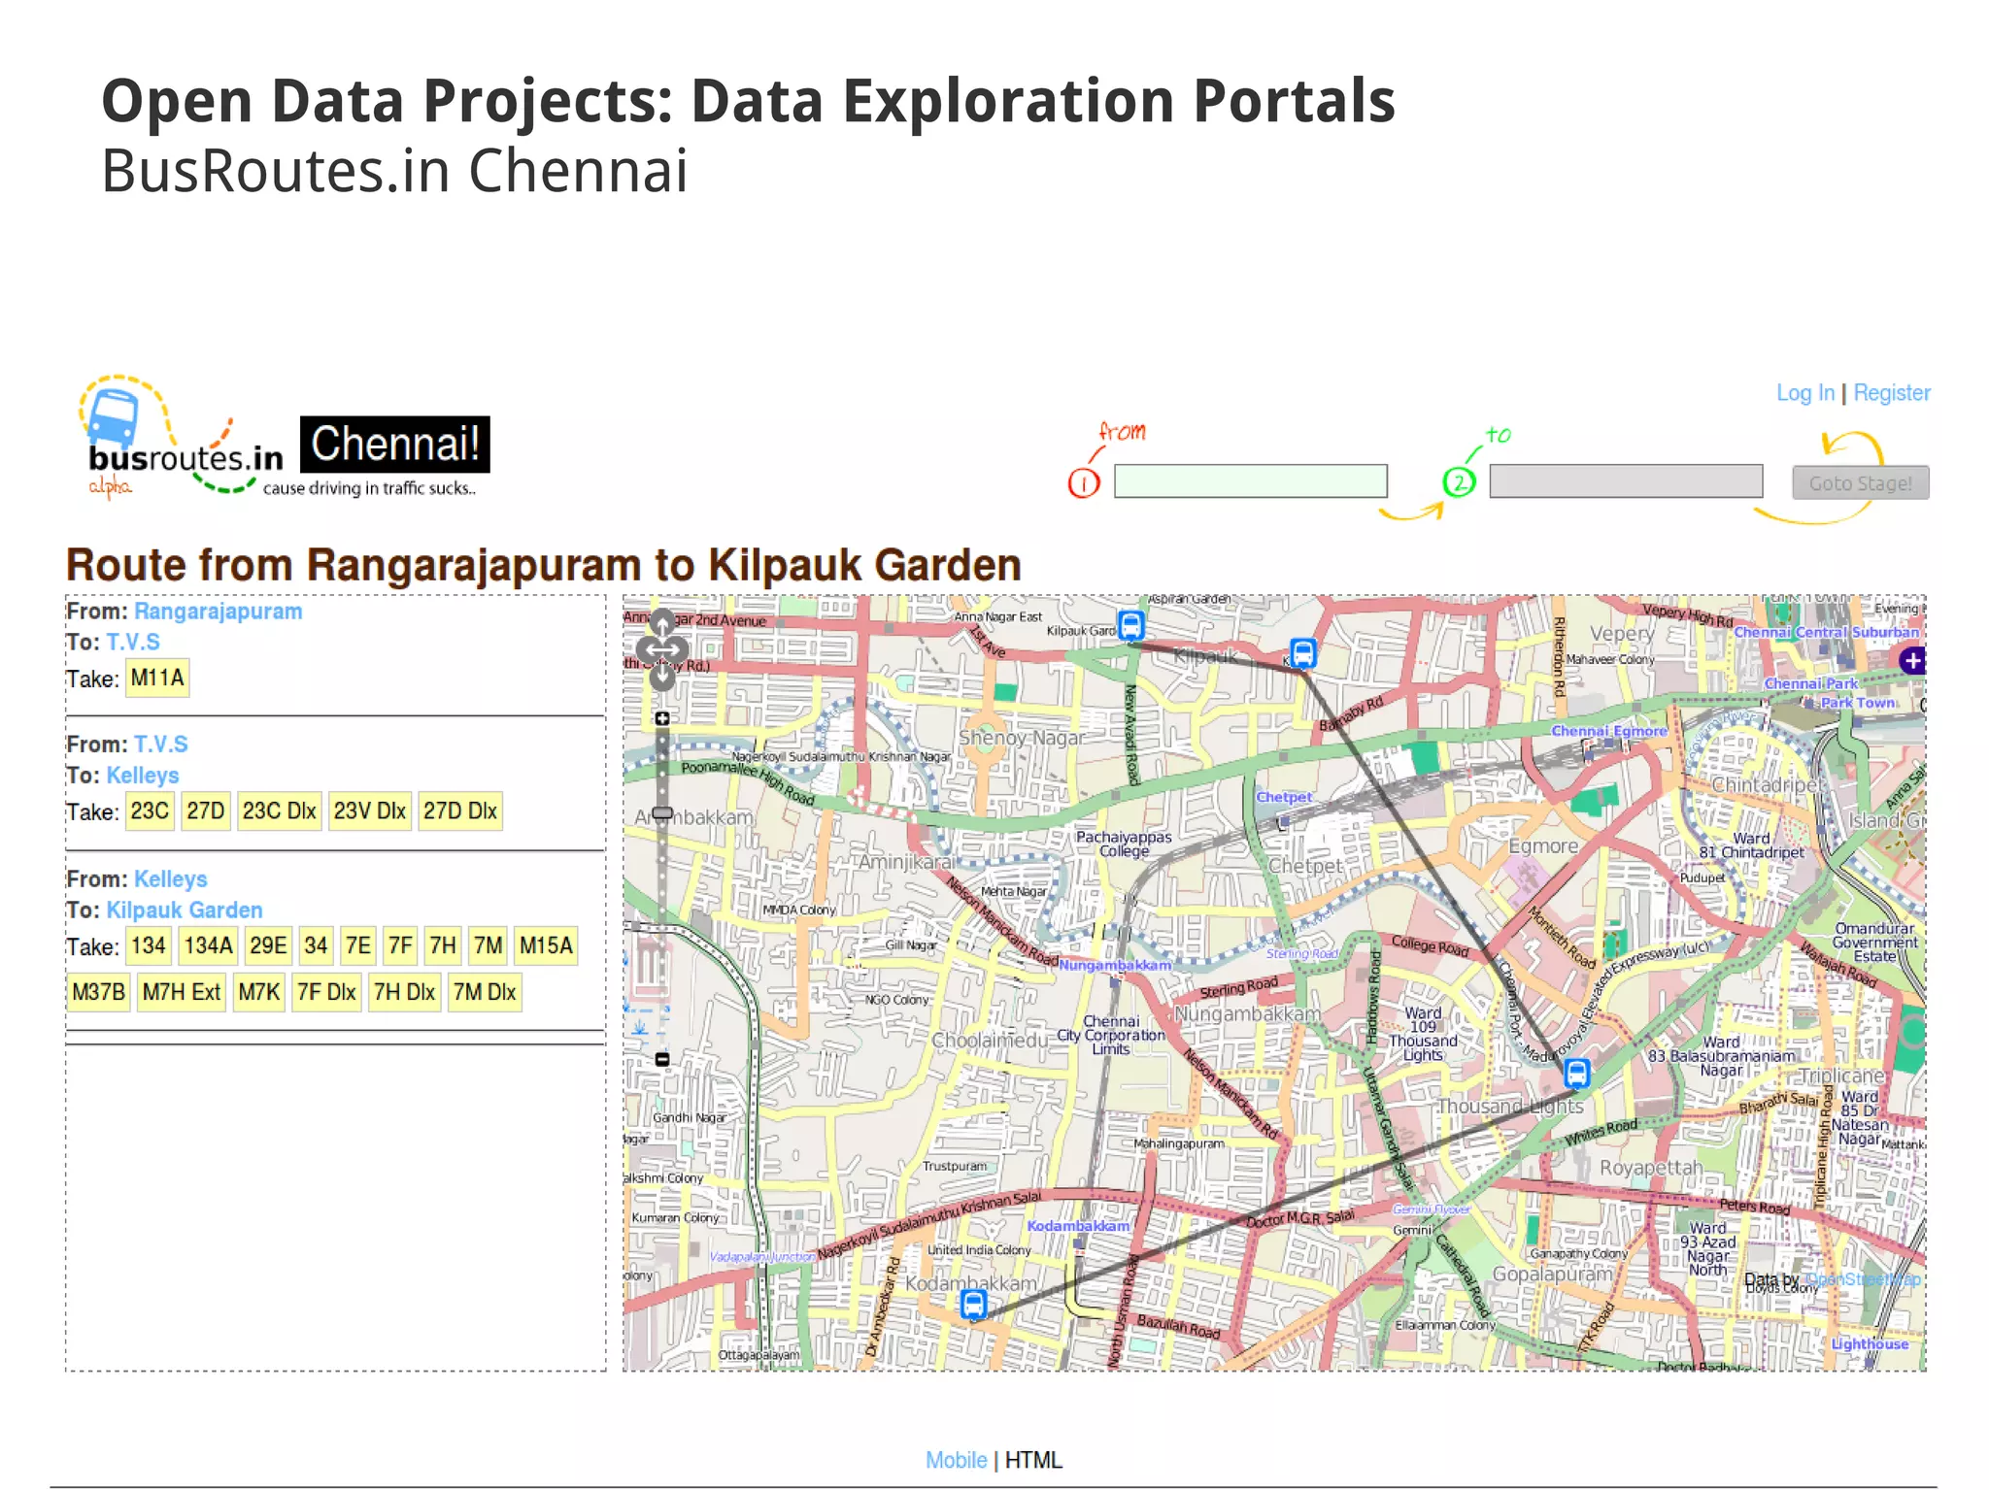Screen dimensions: 1989x1490
Task: Click the route heading Rangarajapuram to Kilpauk Garden
Action: [x=543, y=565]
